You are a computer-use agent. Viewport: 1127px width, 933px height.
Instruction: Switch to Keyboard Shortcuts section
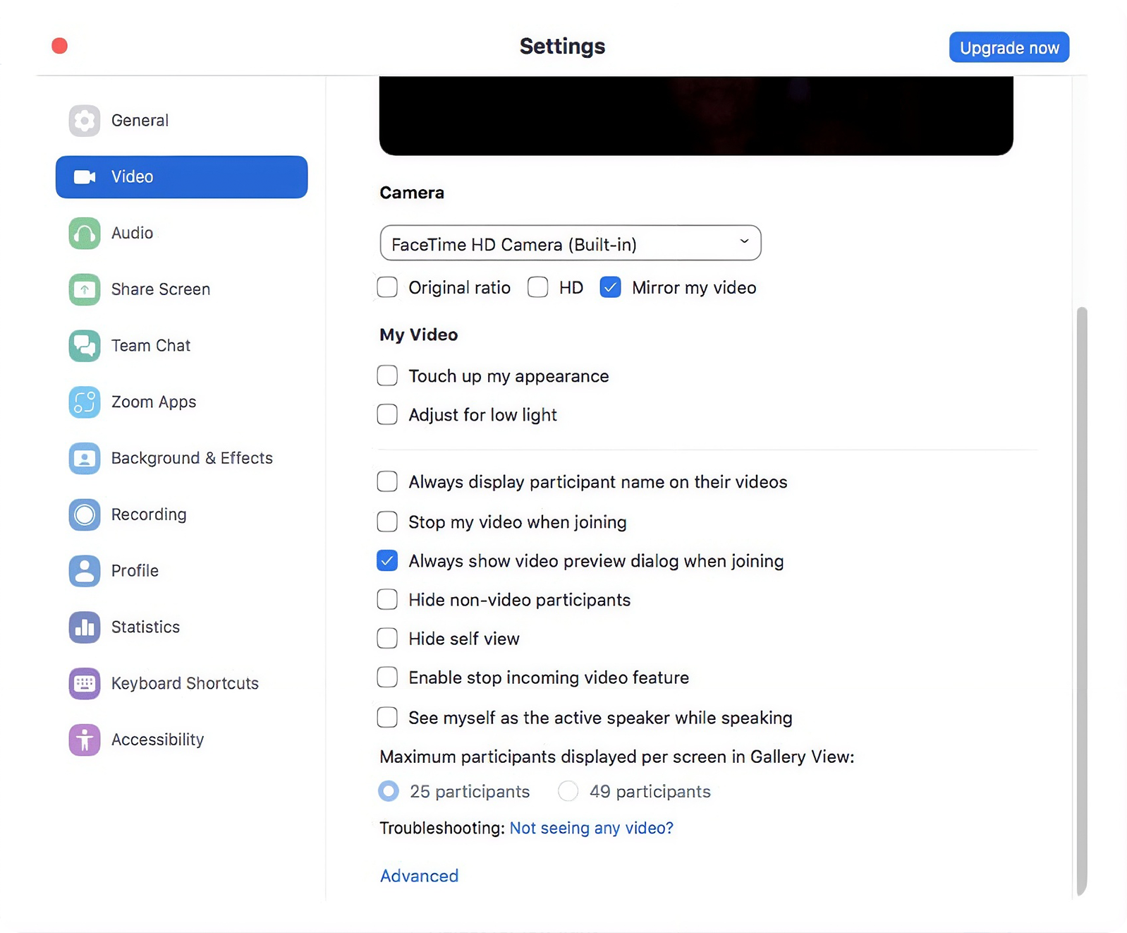tap(185, 683)
